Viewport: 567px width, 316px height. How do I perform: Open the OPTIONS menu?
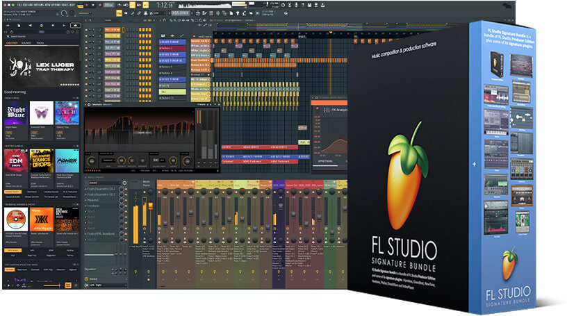(x=56, y=5)
